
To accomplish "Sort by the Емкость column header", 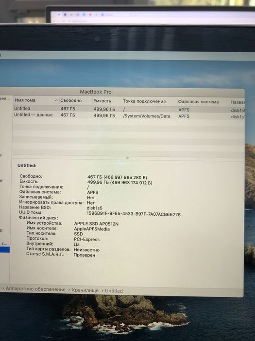I will (102, 101).
